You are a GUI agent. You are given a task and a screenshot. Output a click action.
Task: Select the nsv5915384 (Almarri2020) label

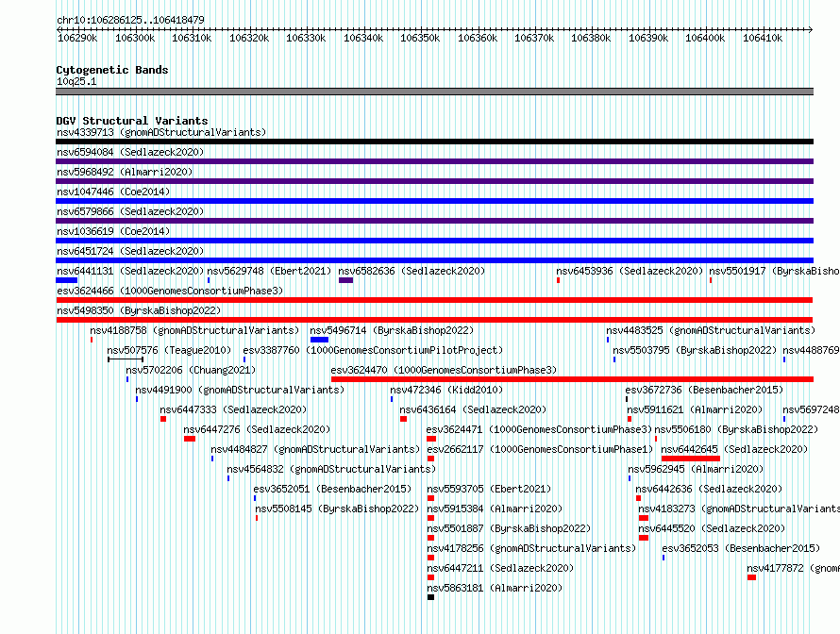495,509
